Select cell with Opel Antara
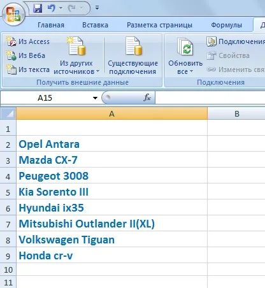The height and width of the screenshot is (288, 265). [111, 144]
